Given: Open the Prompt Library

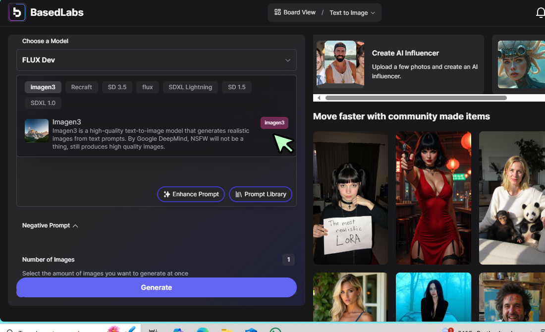Looking at the screenshot, I should pyautogui.click(x=261, y=194).
